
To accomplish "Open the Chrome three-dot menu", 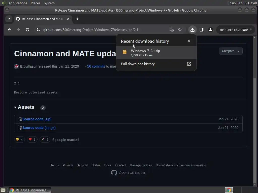I will click(x=251, y=30).
